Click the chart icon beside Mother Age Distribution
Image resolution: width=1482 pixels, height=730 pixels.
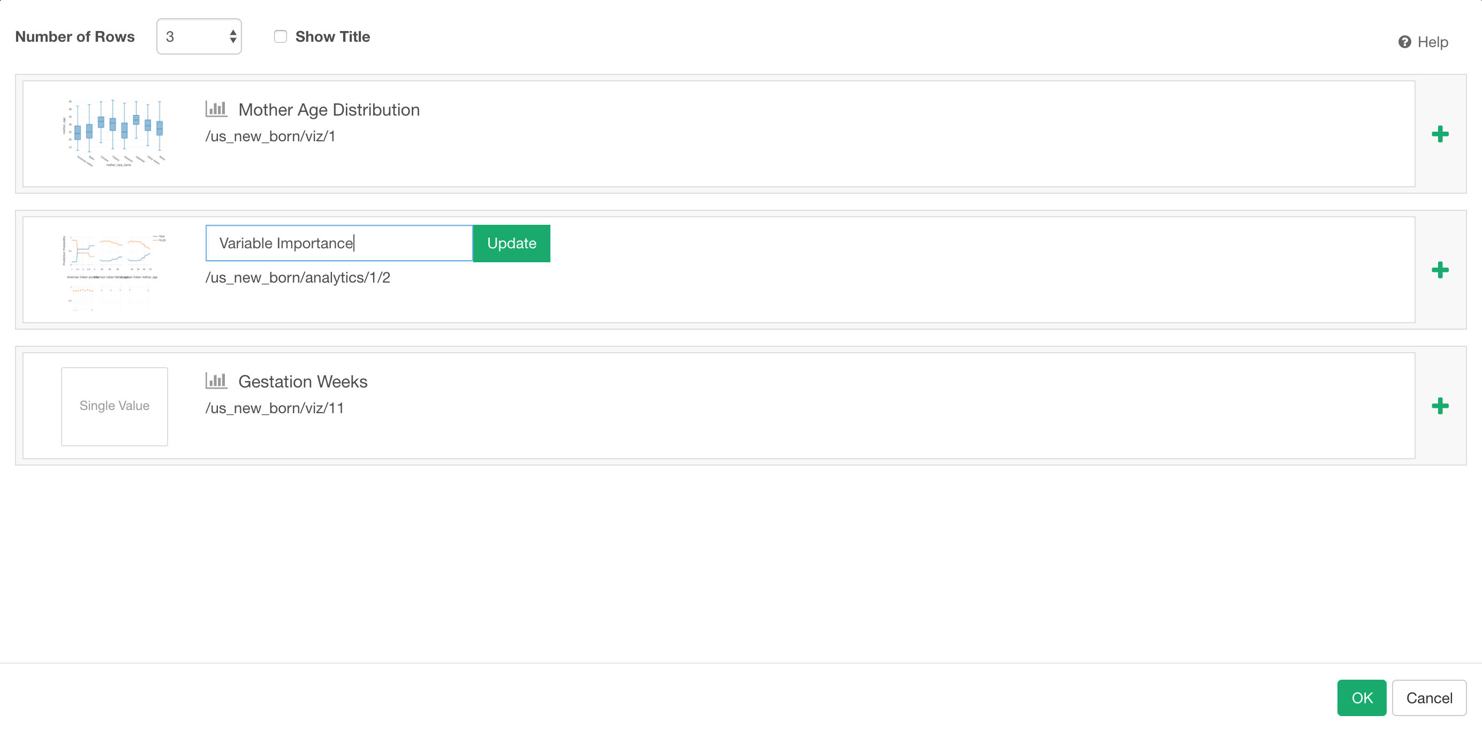pyautogui.click(x=216, y=108)
